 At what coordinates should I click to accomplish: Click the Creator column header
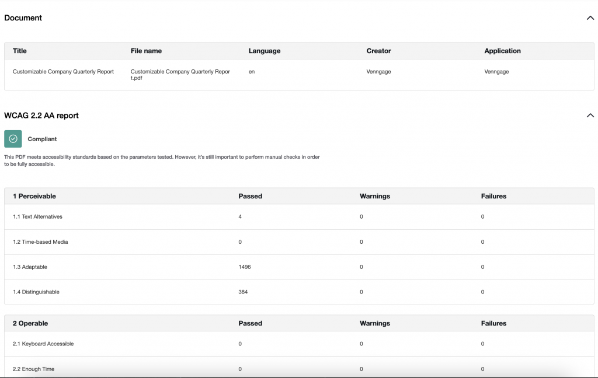click(378, 51)
